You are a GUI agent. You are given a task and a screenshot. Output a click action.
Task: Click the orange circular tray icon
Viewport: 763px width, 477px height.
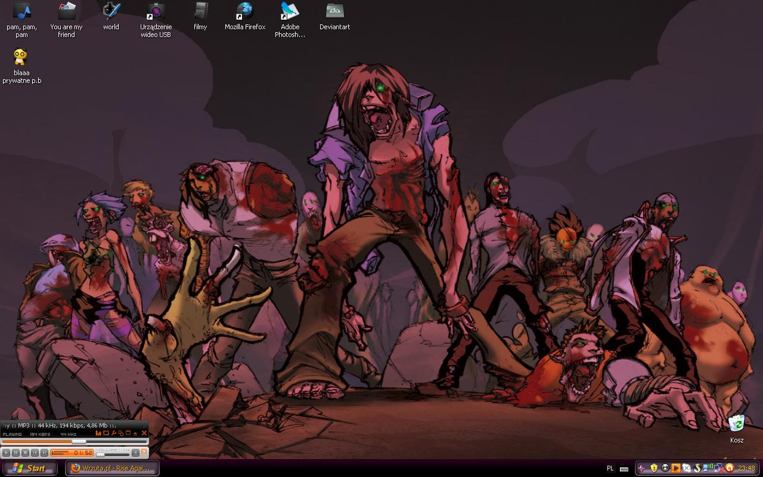pos(730,468)
